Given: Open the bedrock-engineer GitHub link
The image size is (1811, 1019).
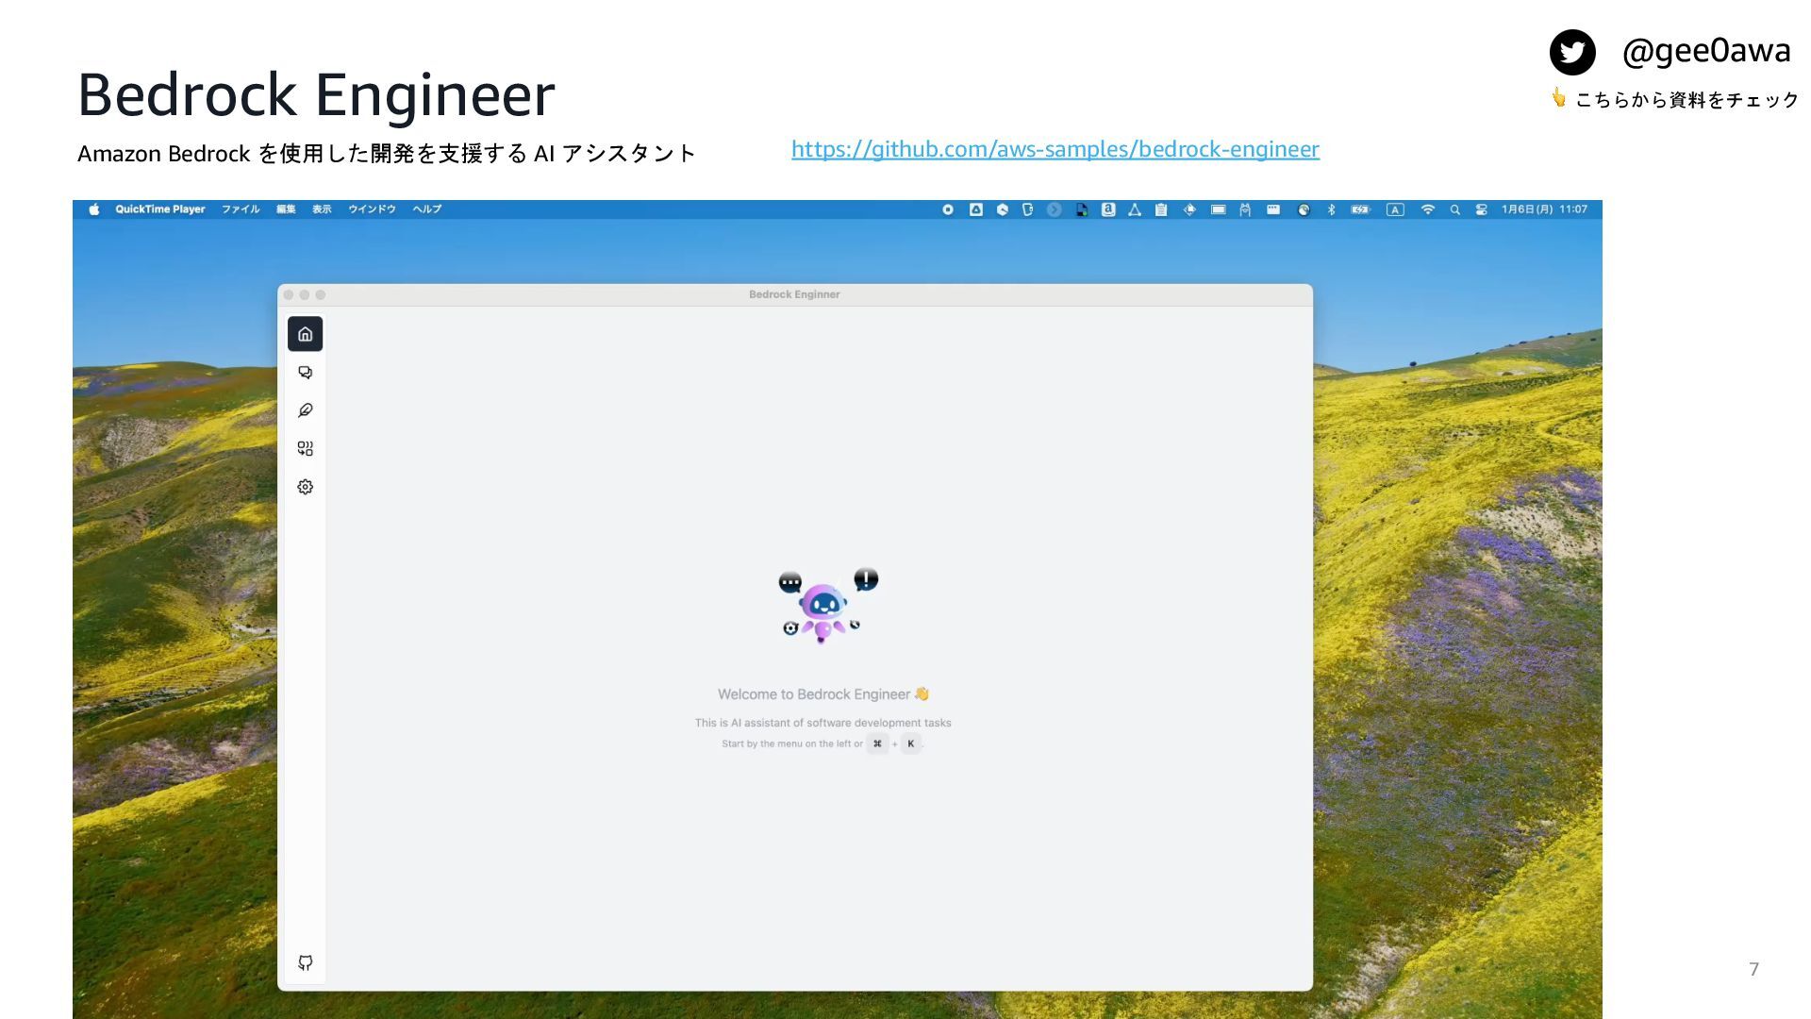Looking at the screenshot, I should tap(1055, 149).
